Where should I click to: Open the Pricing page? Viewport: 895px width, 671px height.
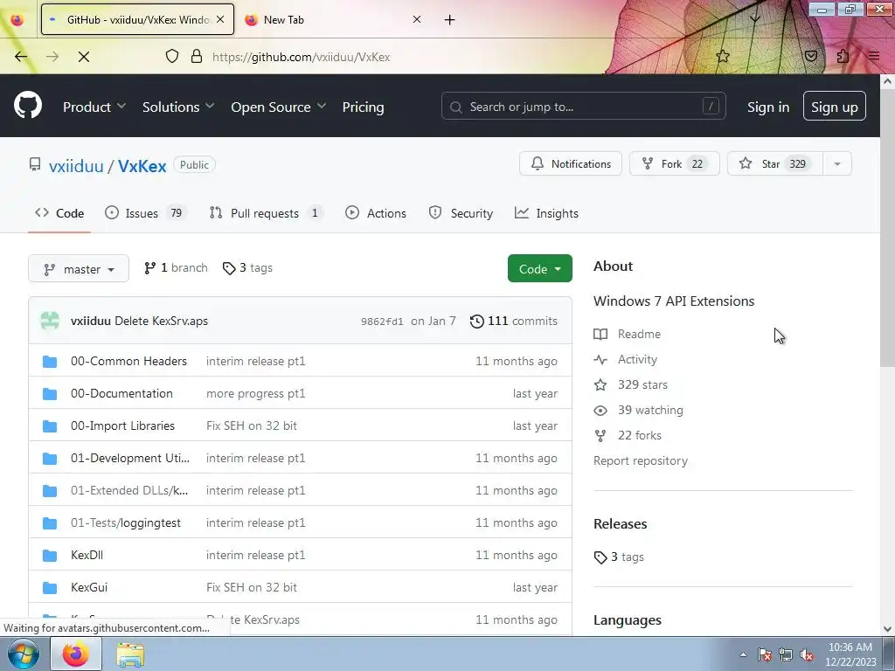coord(363,107)
